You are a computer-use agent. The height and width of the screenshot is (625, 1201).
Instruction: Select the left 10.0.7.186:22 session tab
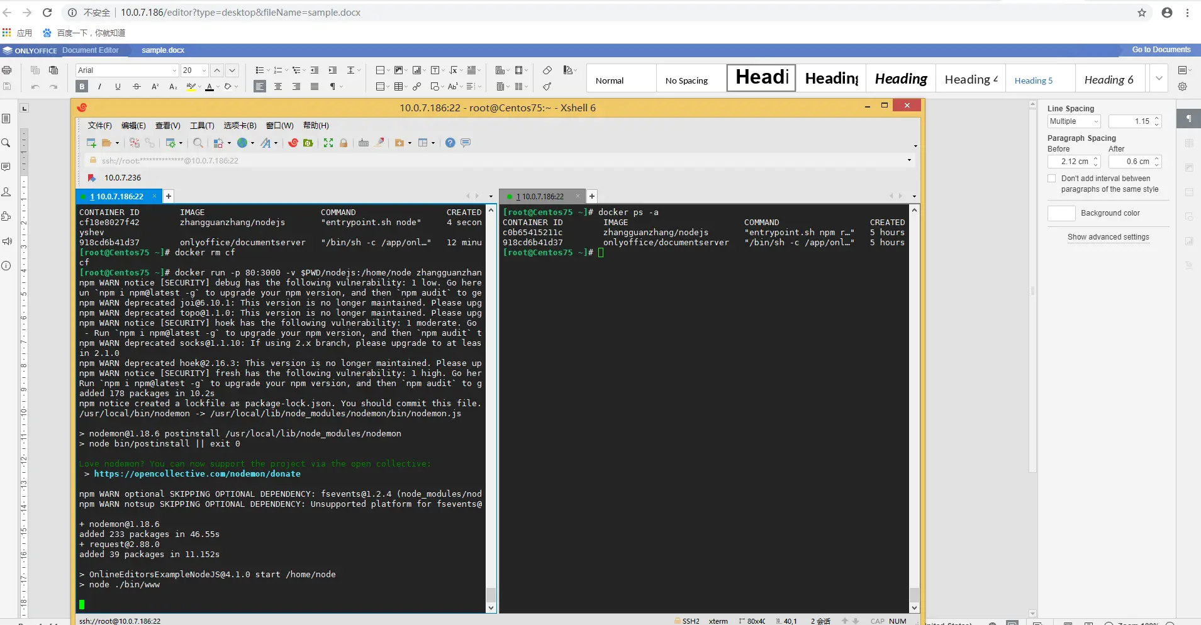(x=118, y=197)
